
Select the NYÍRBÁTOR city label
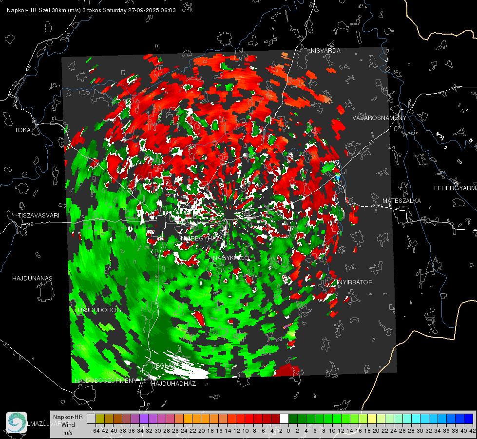click(x=355, y=282)
